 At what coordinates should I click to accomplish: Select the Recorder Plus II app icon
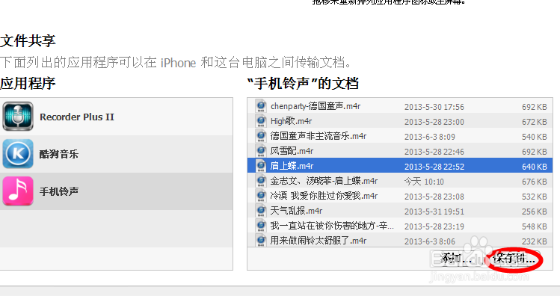point(18,117)
